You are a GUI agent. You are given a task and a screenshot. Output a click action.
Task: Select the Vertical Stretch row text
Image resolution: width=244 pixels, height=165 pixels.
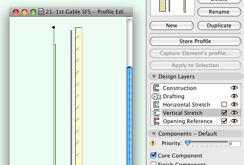coord(182,113)
